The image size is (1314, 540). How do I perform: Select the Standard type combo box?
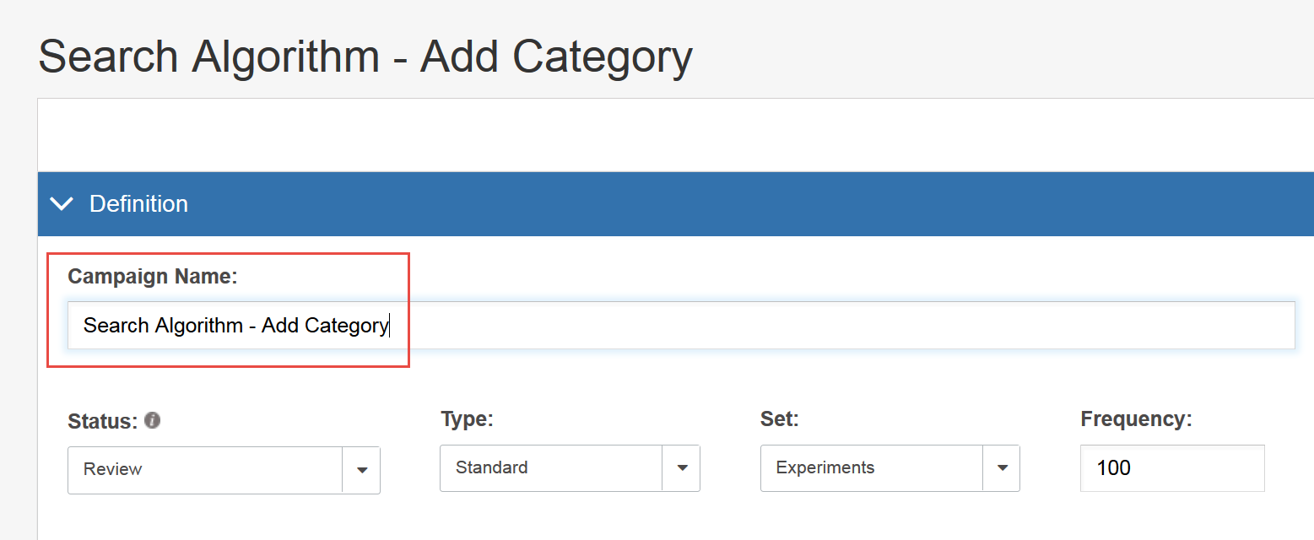570,468
